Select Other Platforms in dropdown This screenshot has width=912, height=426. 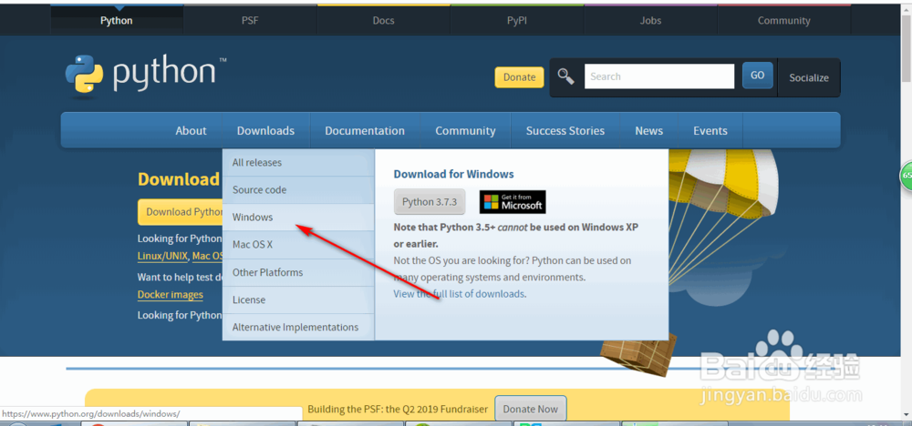(x=298, y=272)
